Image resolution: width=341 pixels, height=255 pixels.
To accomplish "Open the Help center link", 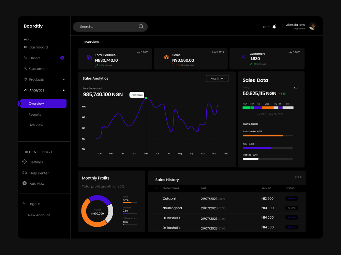I will [39, 173].
